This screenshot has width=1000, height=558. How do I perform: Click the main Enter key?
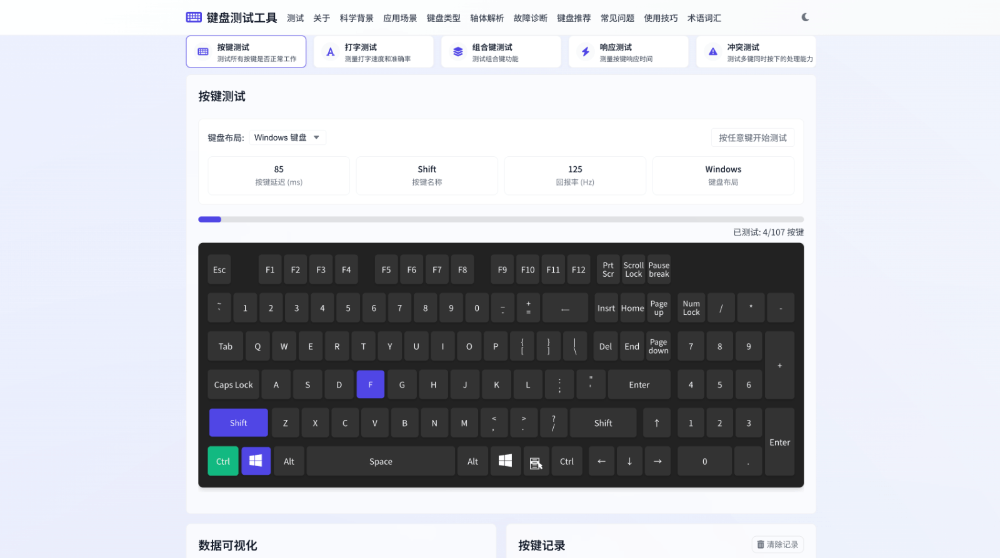[x=639, y=384]
